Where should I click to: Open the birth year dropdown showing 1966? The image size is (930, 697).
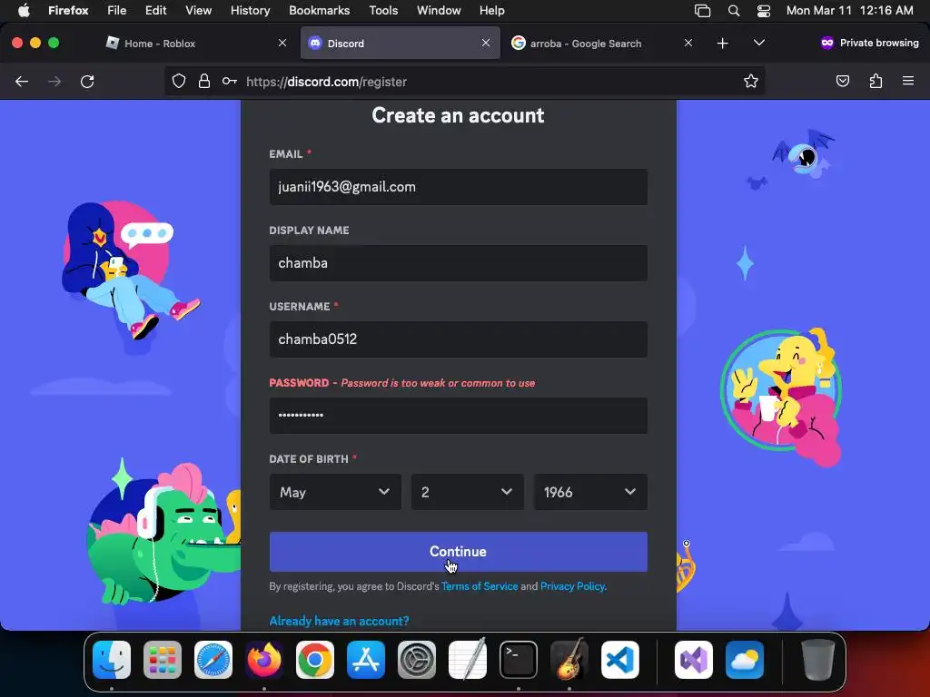click(x=590, y=492)
